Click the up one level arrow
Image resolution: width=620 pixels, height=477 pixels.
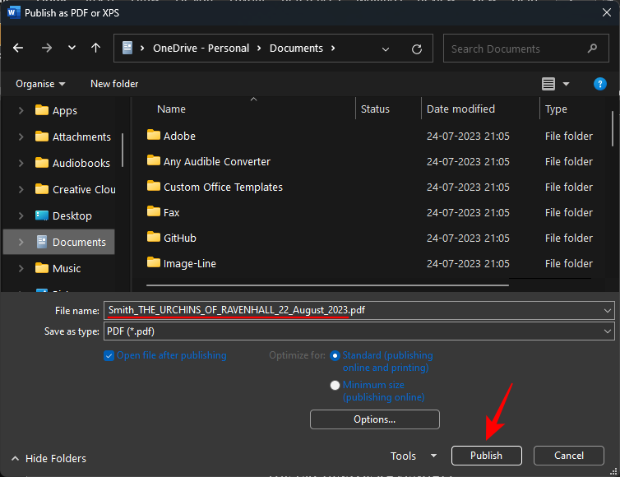pos(95,49)
